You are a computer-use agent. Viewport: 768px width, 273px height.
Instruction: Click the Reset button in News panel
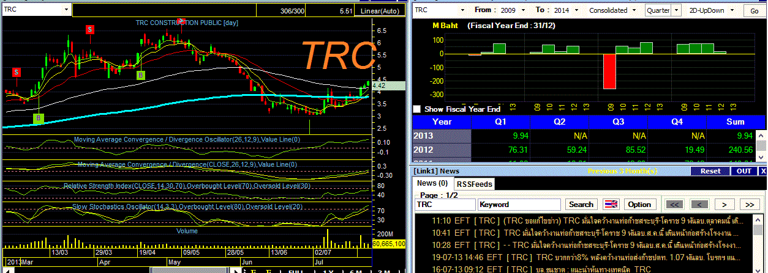click(x=710, y=171)
